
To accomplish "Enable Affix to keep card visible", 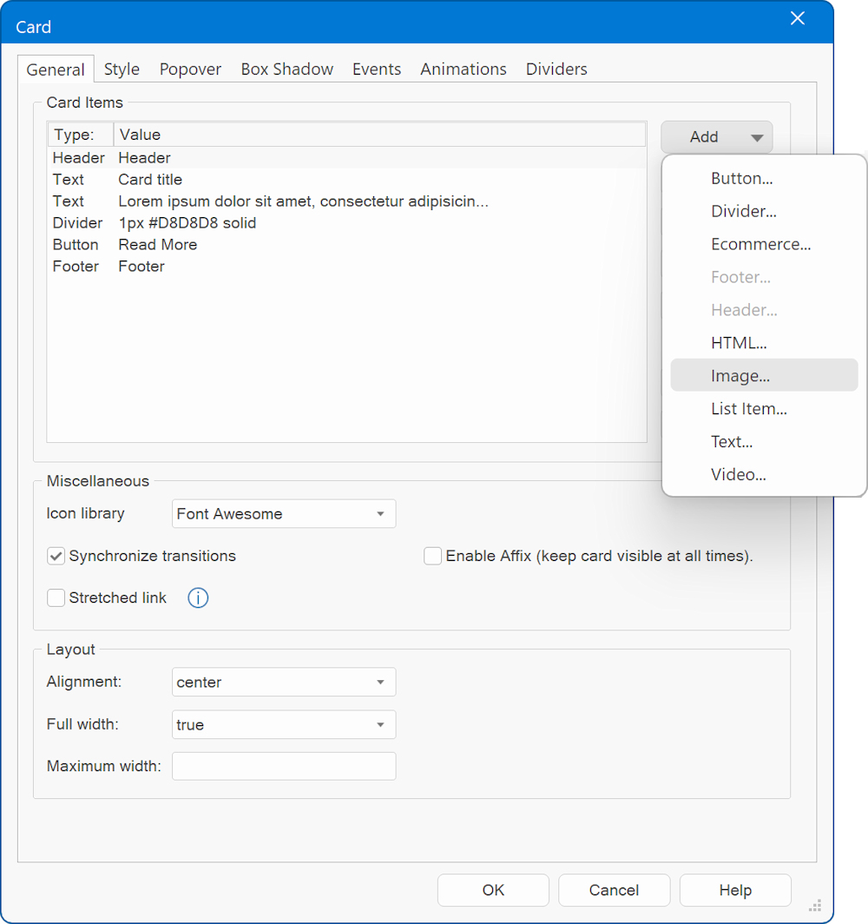I will 433,557.
